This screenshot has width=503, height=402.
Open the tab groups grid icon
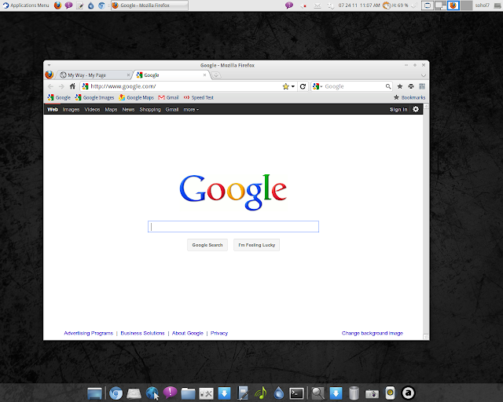[x=422, y=86]
